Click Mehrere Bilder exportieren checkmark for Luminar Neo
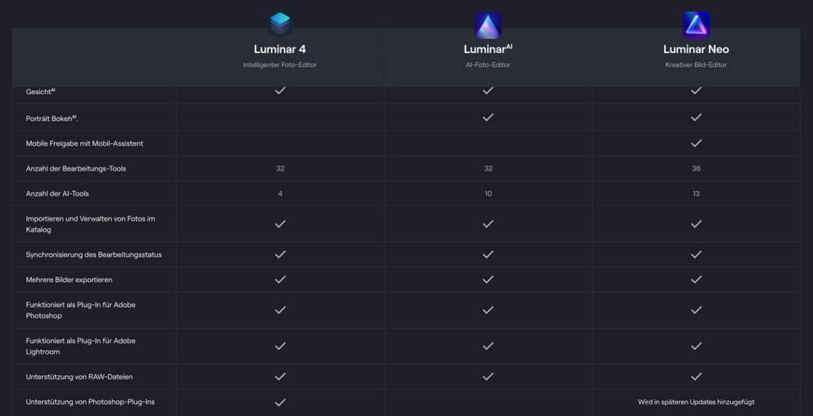This screenshot has width=813, height=416. (x=696, y=279)
